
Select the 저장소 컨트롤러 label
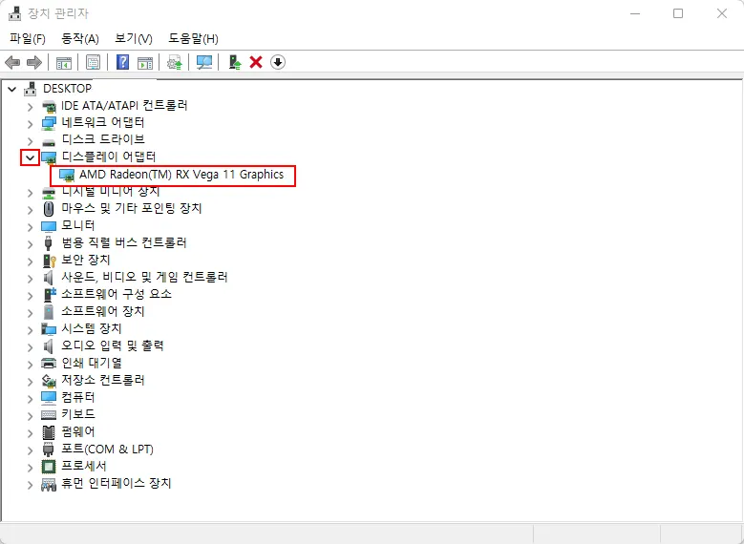(x=103, y=381)
